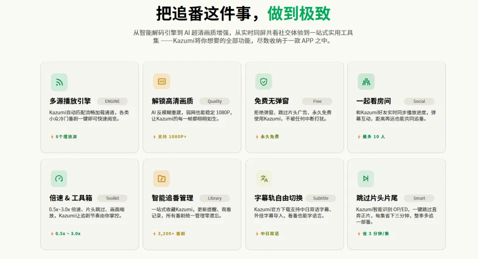The height and width of the screenshot is (259, 478).
Task: Click the Social tag badge
Action: [x=419, y=101]
